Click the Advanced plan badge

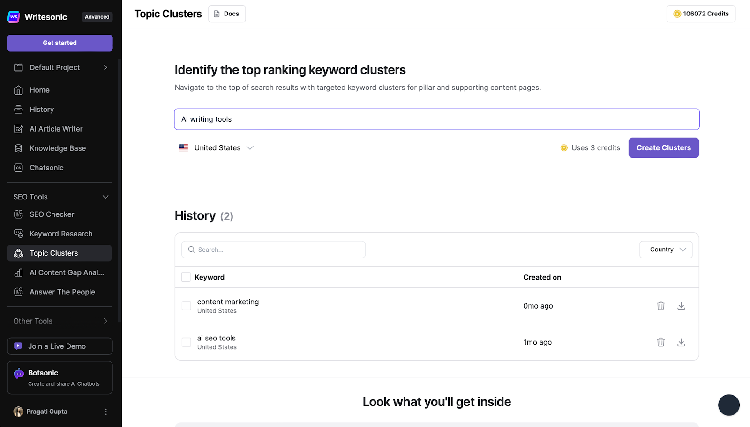97,17
